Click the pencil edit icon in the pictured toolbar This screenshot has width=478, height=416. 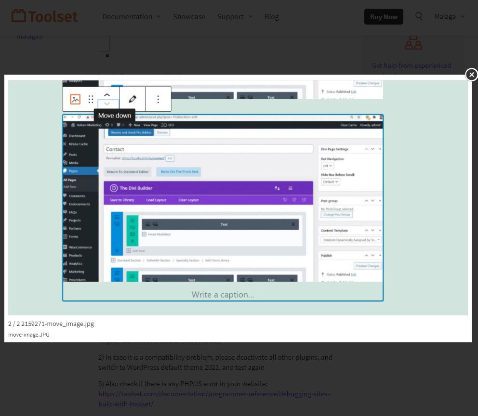click(133, 99)
